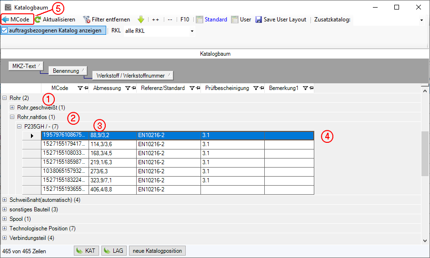Click the neue Katalogposition button
The image size is (430, 258).
point(157,251)
